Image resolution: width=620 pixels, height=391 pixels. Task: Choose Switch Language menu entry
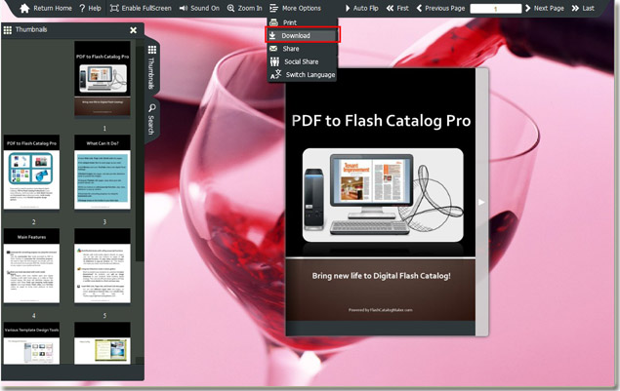(x=303, y=75)
